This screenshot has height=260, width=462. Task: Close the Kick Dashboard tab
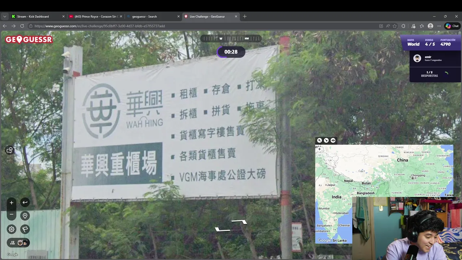tap(64, 16)
